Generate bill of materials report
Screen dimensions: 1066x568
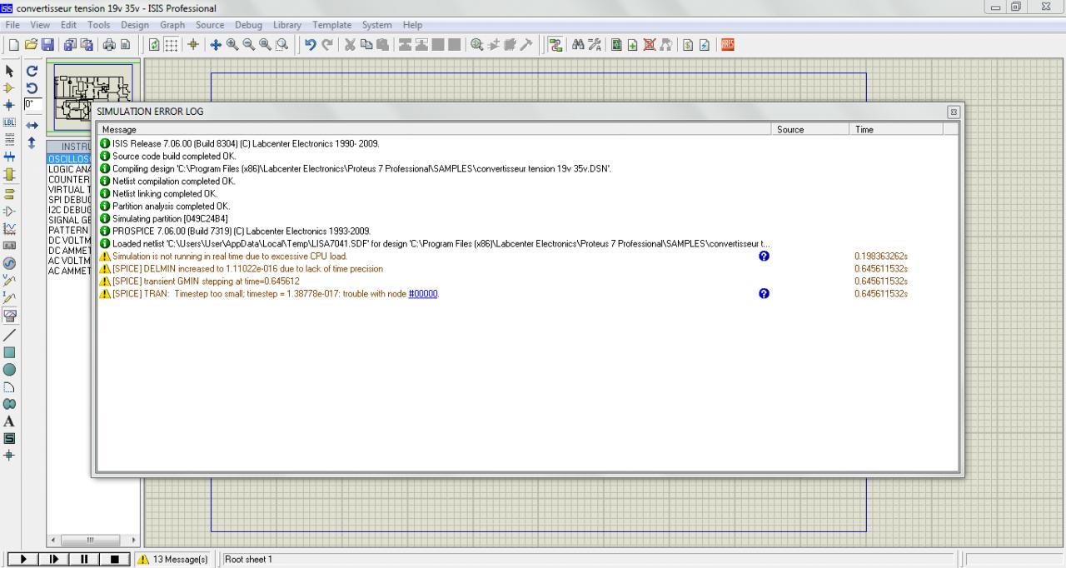687,44
